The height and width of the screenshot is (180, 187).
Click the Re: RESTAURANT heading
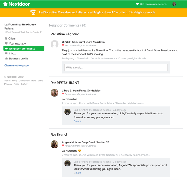pos(65,83)
